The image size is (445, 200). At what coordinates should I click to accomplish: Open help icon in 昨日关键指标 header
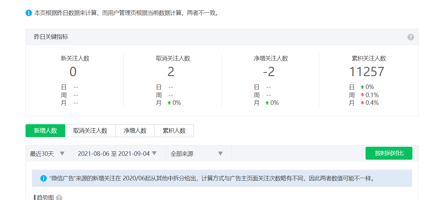(x=410, y=37)
